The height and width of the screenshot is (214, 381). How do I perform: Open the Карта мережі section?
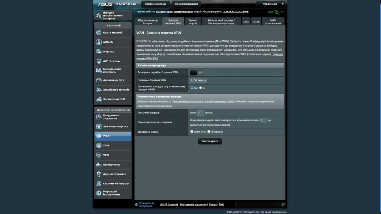[x=108, y=32]
